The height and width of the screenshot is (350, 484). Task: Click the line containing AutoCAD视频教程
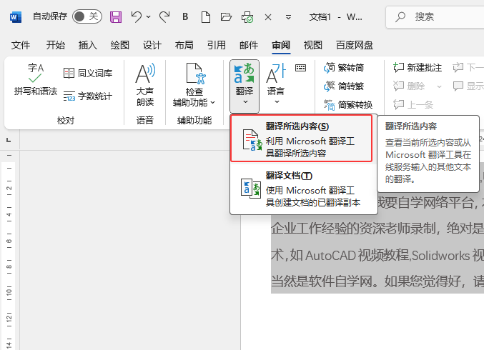pos(377,255)
